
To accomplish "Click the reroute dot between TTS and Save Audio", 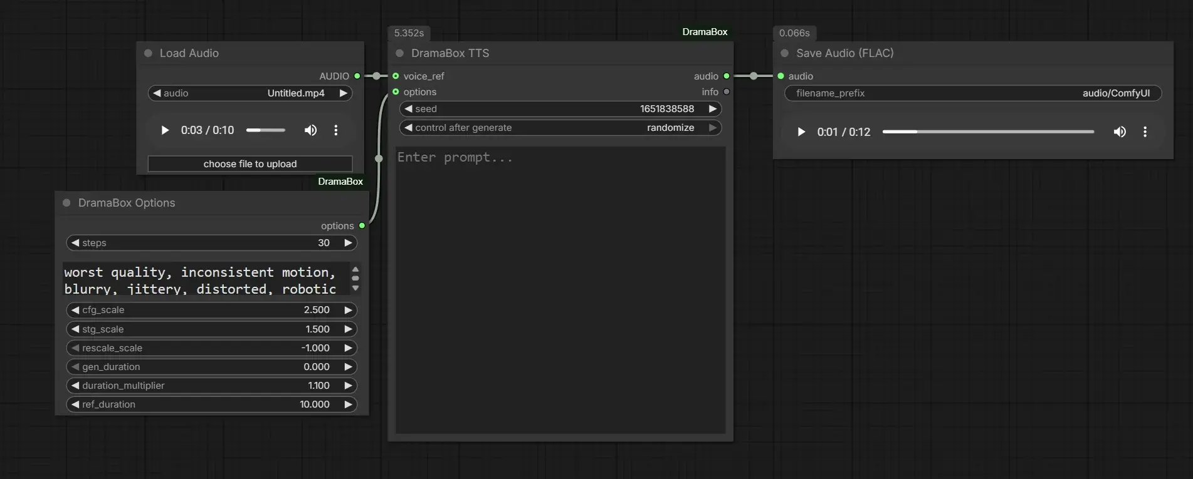I will tap(754, 76).
